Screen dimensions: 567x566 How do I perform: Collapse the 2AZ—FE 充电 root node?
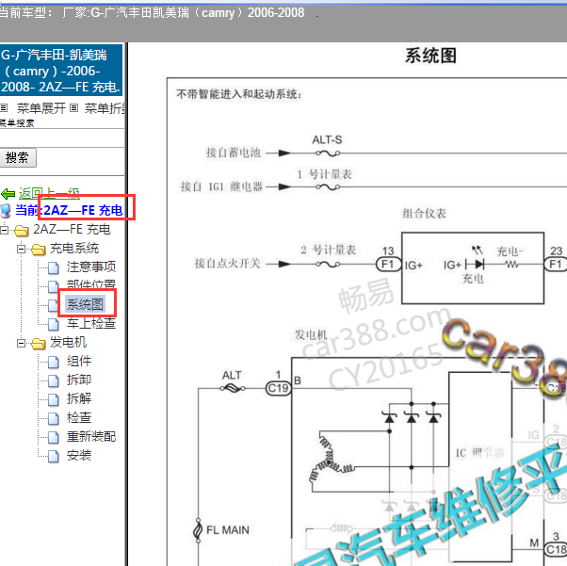[x=5, y=230]
